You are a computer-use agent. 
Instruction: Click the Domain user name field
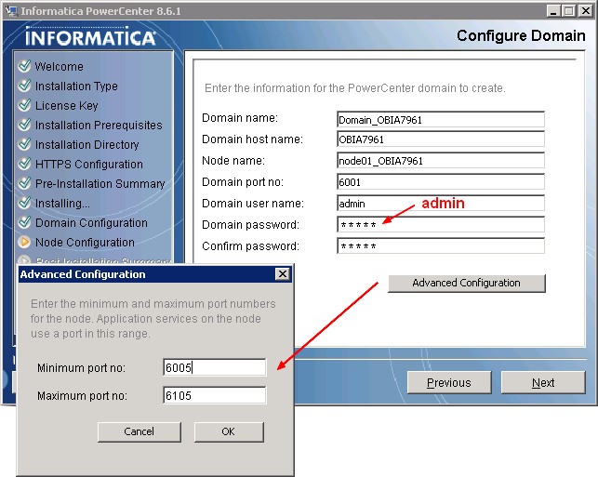(x=441, y=204)
